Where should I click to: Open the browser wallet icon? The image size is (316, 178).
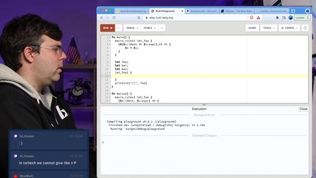[x=284, y=18]
